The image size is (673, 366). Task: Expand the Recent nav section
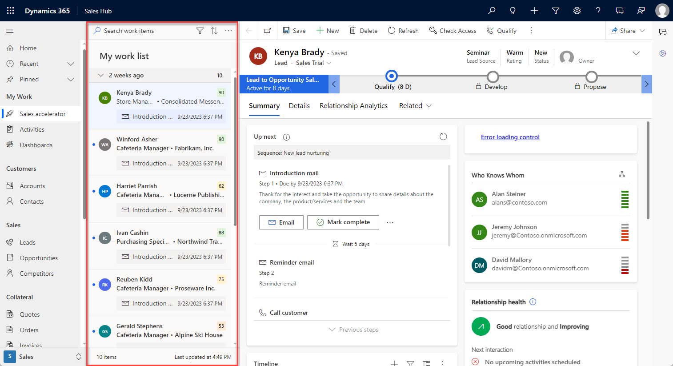pos(71,64)
